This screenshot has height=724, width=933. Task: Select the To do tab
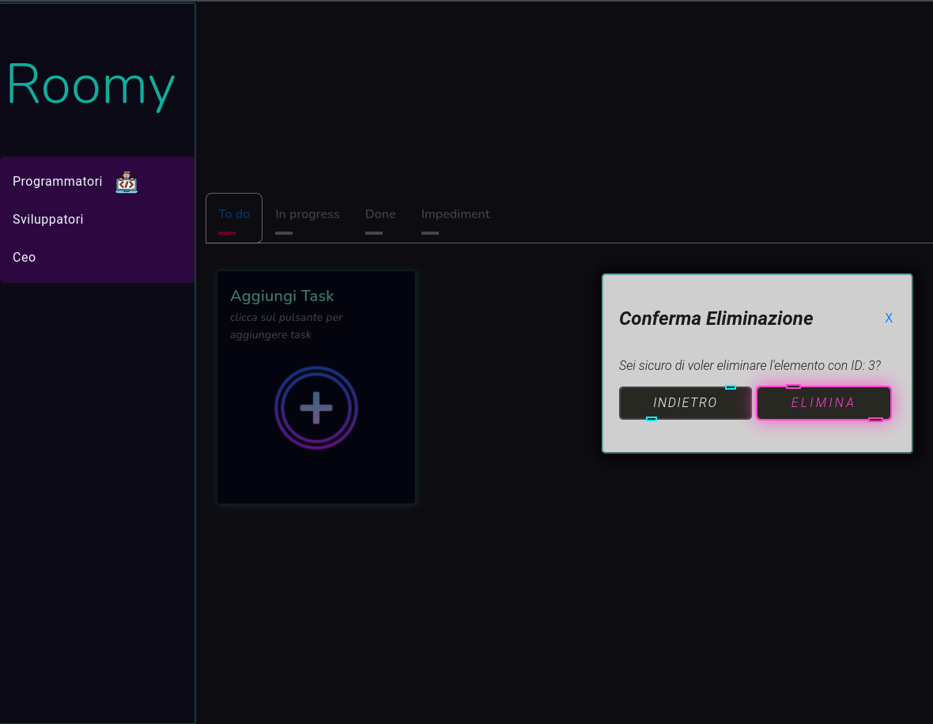pyautogui.click(x=234, y=213)
